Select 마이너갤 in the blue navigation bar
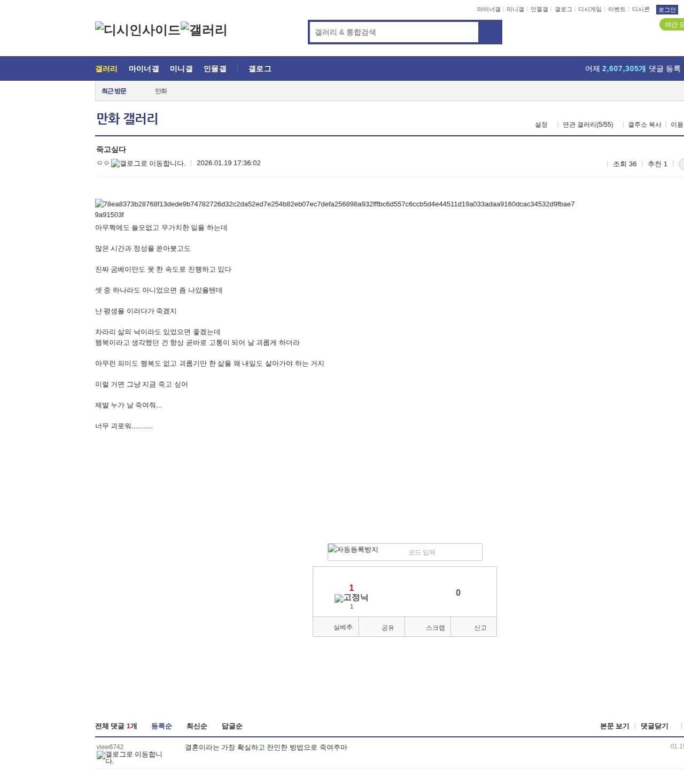684x770 pixels. (x=144, y=69)
